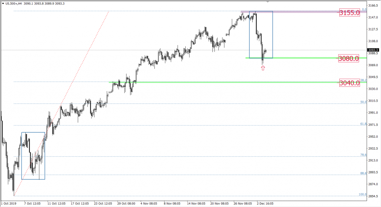The width and height of the screenshot is (381, 207).
Task: Click the 11 Oct 12:05 time axis label
Action: 57,203
